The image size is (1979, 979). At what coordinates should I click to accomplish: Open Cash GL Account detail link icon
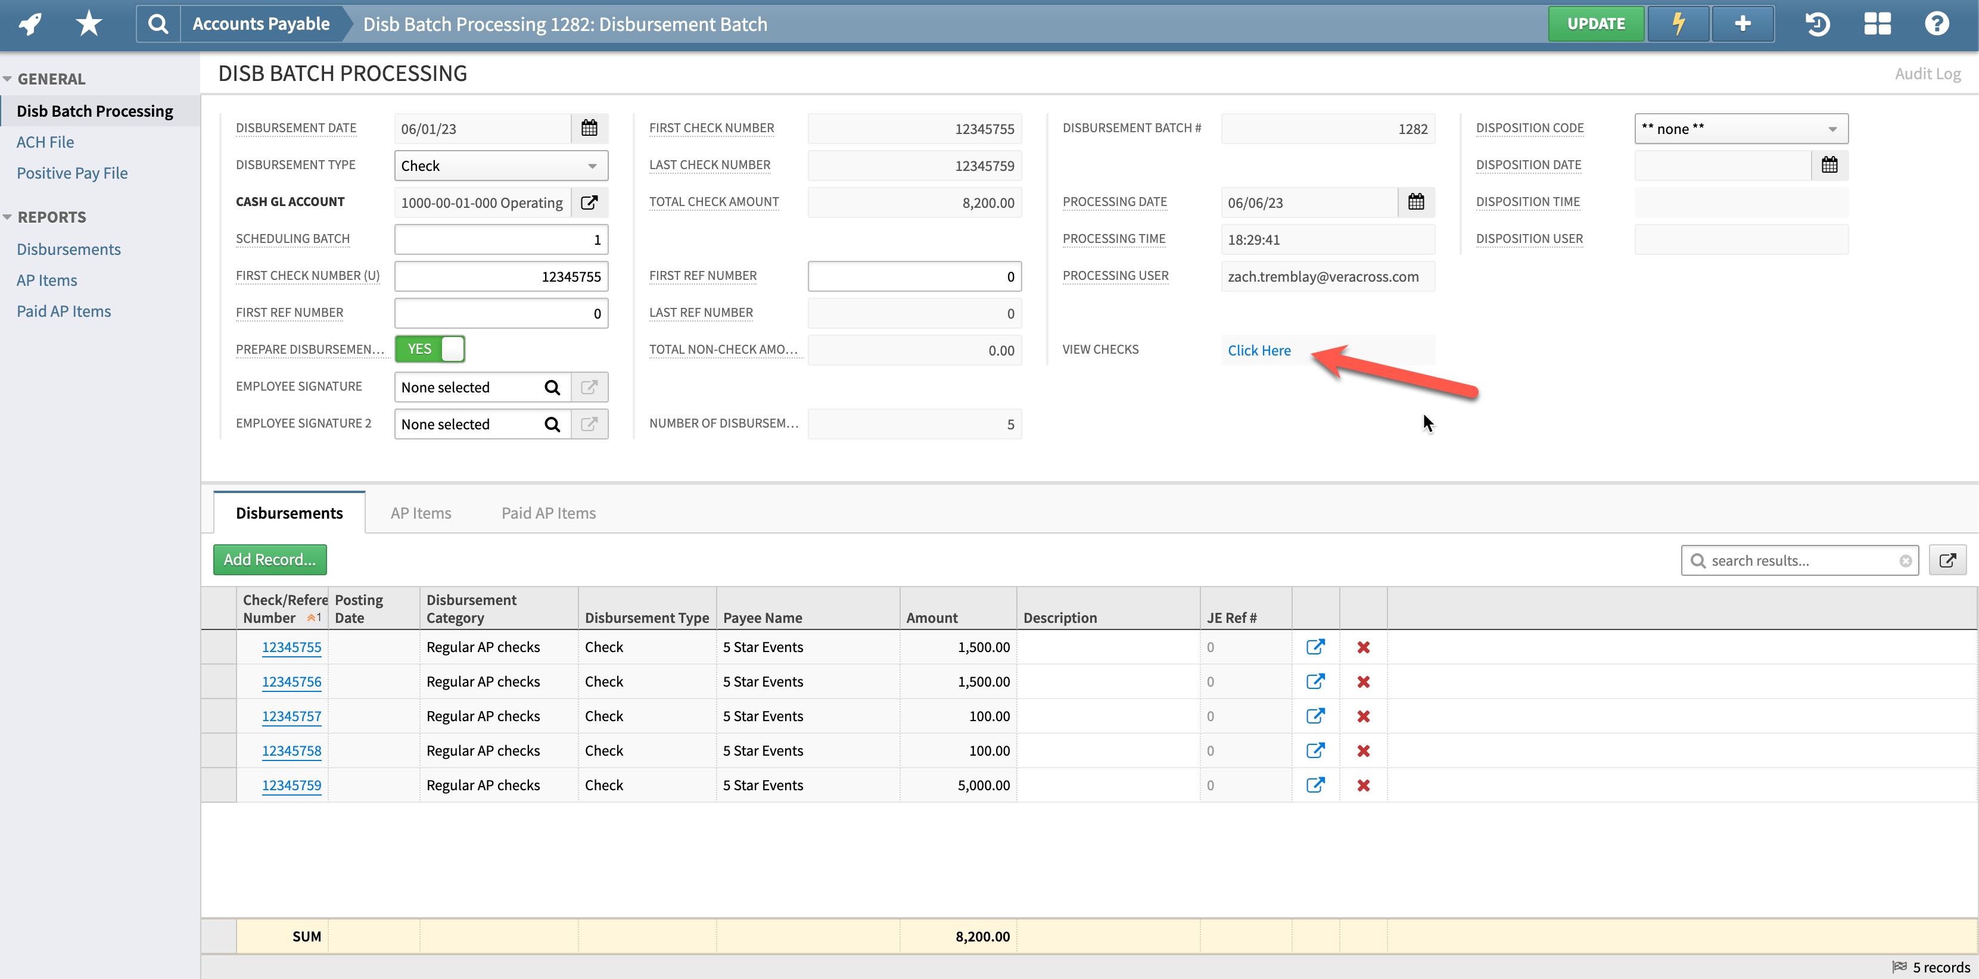pos(589,202)
